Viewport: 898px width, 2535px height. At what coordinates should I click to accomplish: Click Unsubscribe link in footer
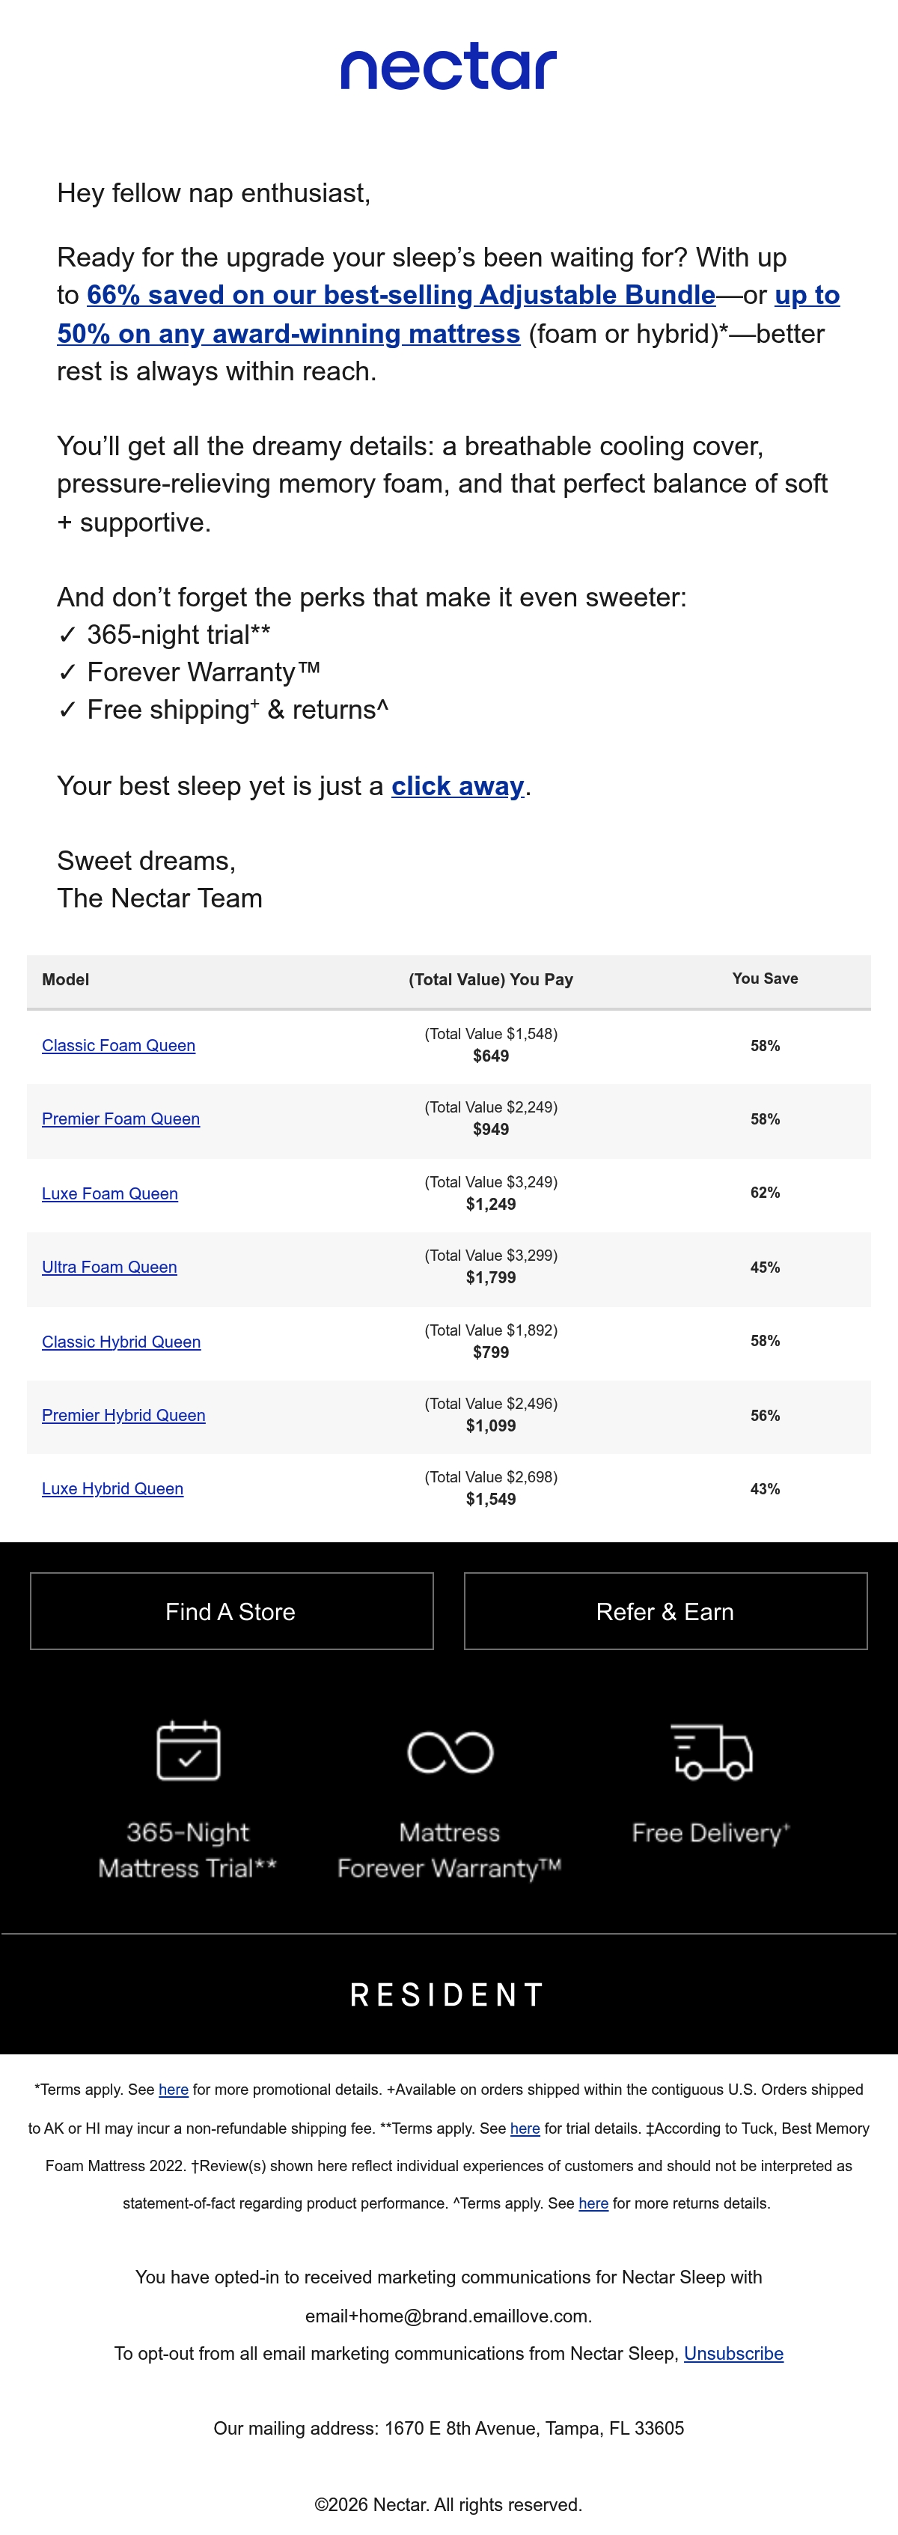(x=734, y=2354)
